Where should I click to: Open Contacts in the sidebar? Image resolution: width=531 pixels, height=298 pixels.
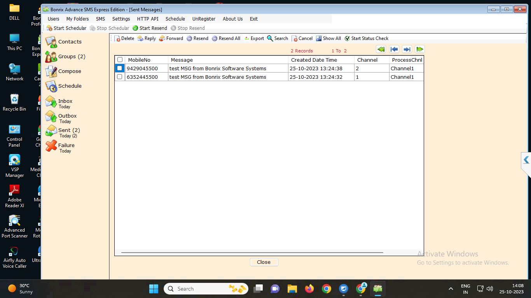pos(63,42)
